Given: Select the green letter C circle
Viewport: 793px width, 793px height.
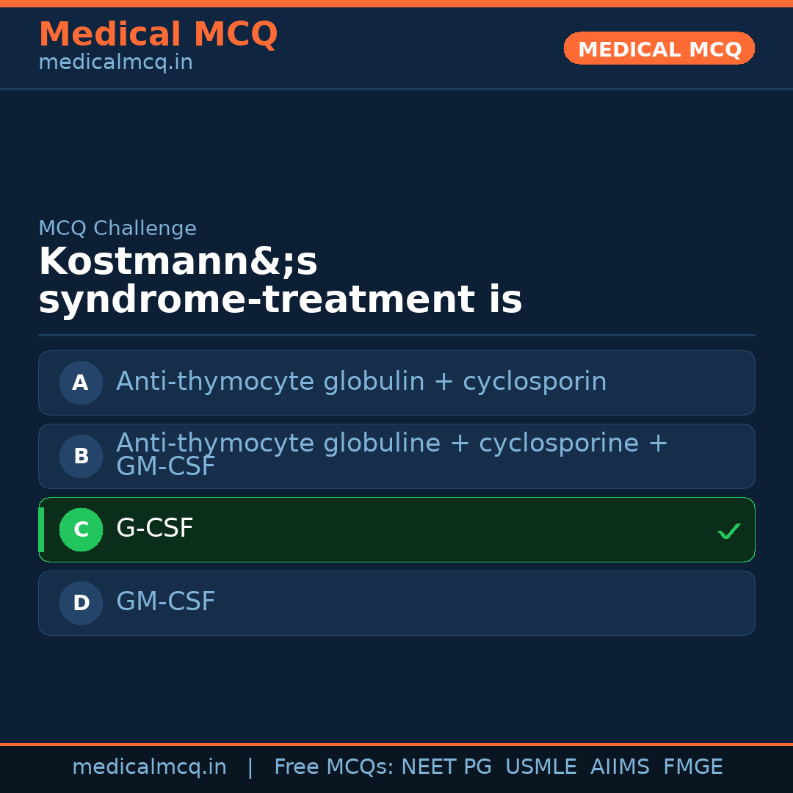Looking at the screenshot, I should pyautogui.click(x=81, y=529).
